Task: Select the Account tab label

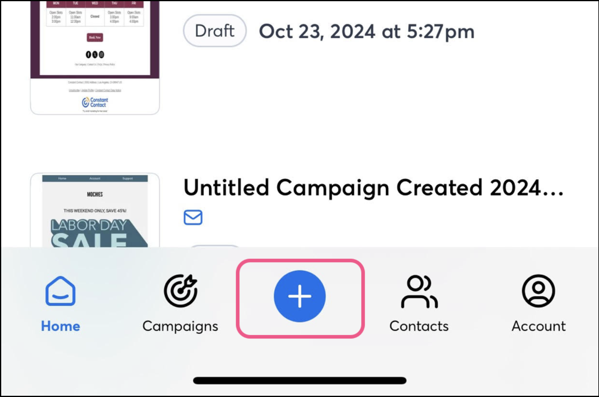Action: pyautogui.click(x=538, y=326)
